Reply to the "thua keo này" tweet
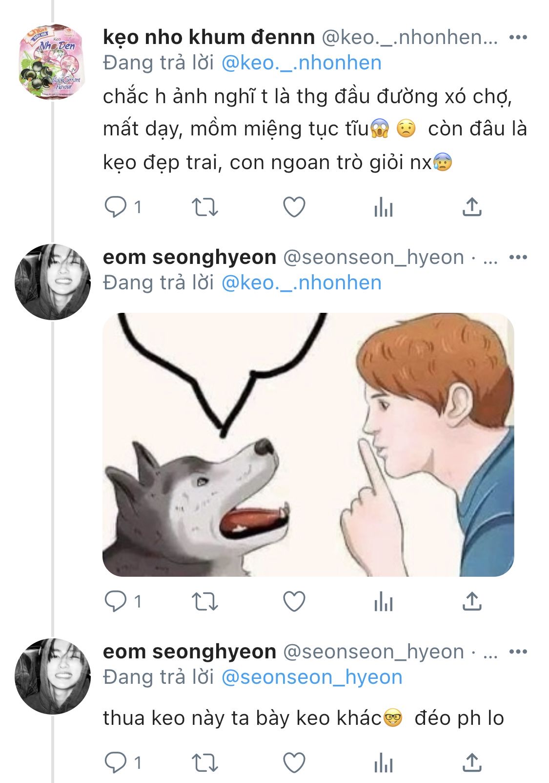Image resolution: width=549 pixels, height=783 pixels. point(116,762)
